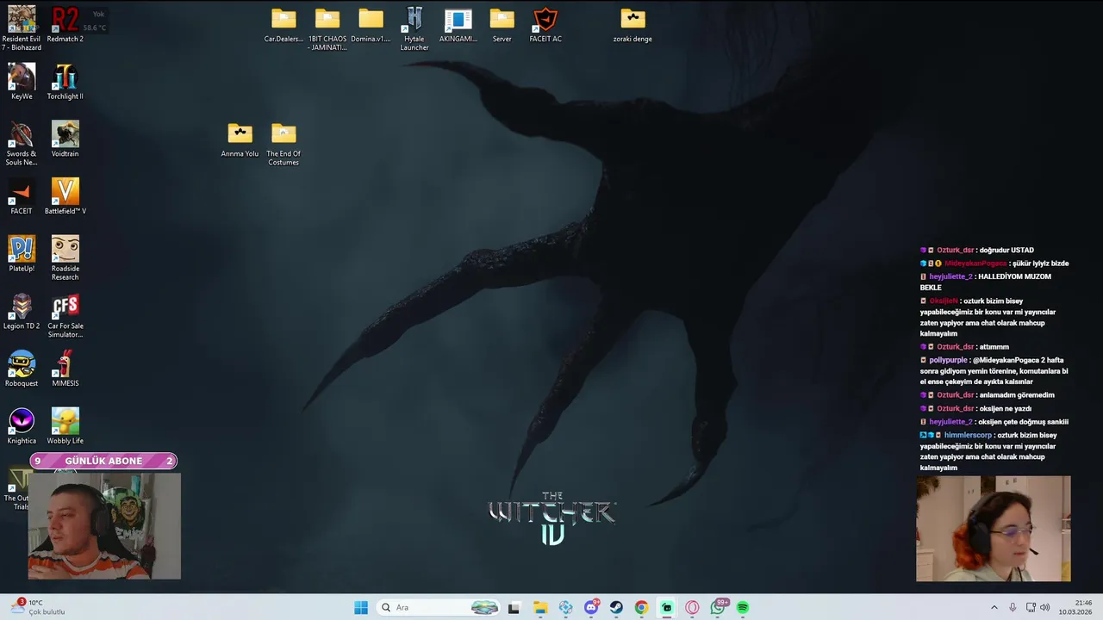Viewport: 1103px width, 620px height.
Task: Open network settings tray icon
Action: point(1031,607)
